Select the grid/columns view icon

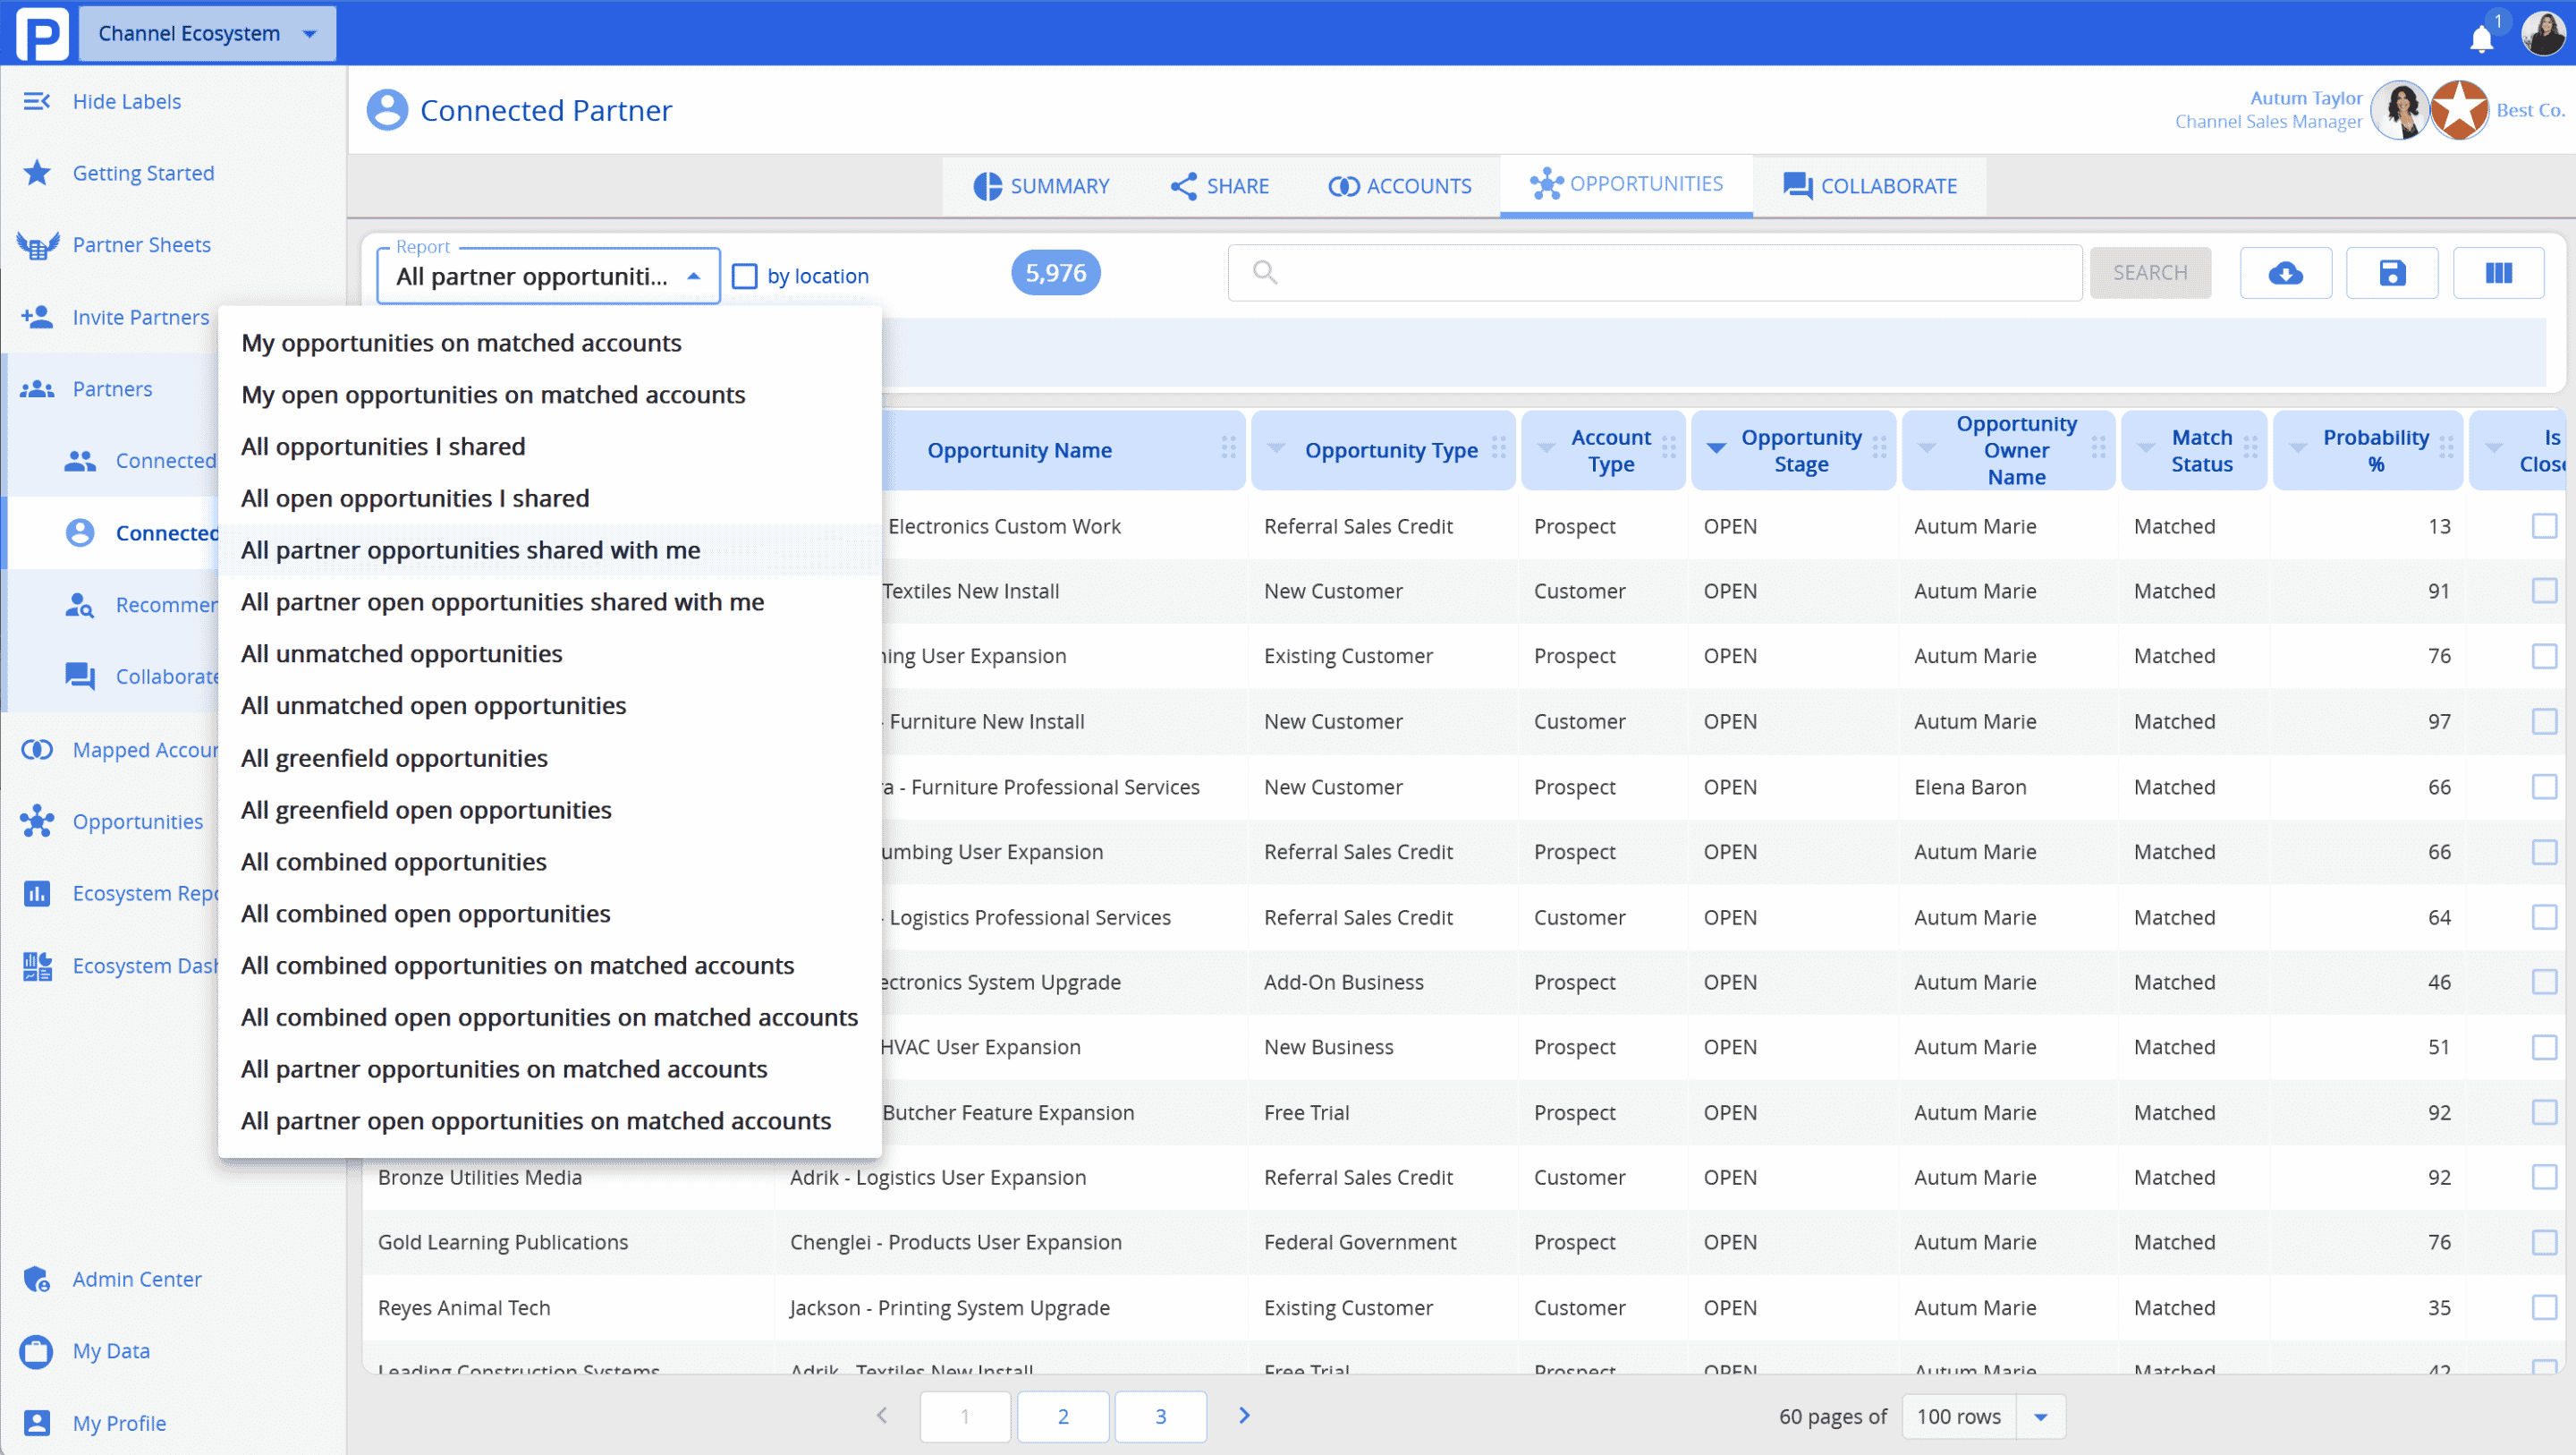(2498, 273)
